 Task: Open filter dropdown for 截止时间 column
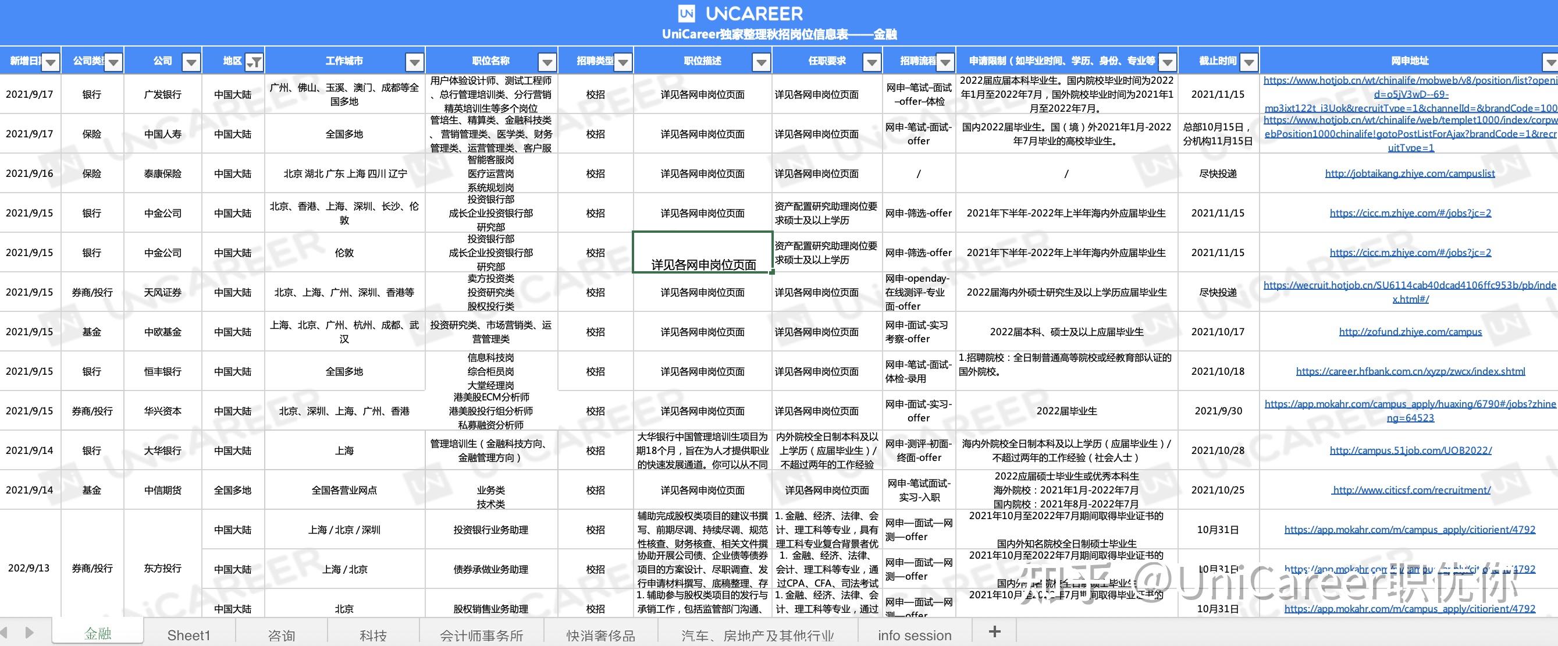pos(1249,62)
